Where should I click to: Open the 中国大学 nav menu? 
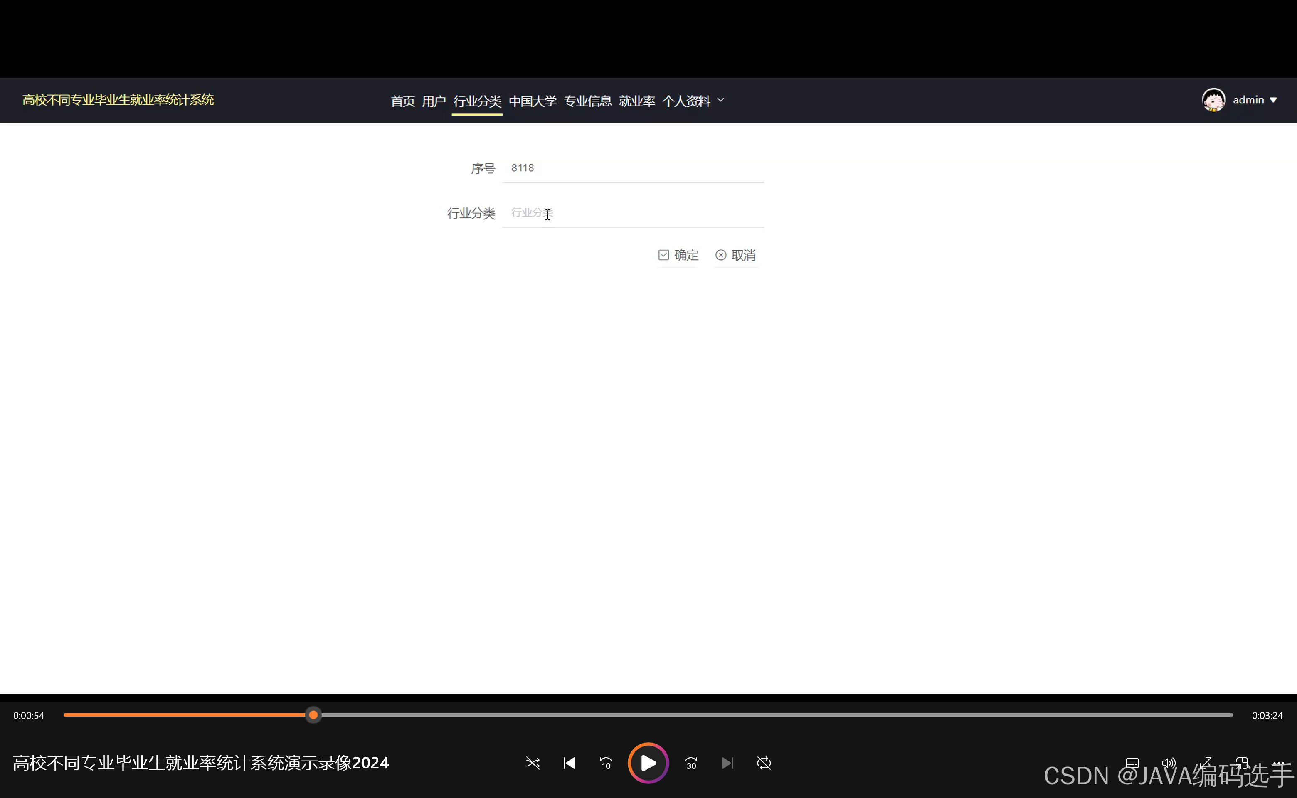532,101
